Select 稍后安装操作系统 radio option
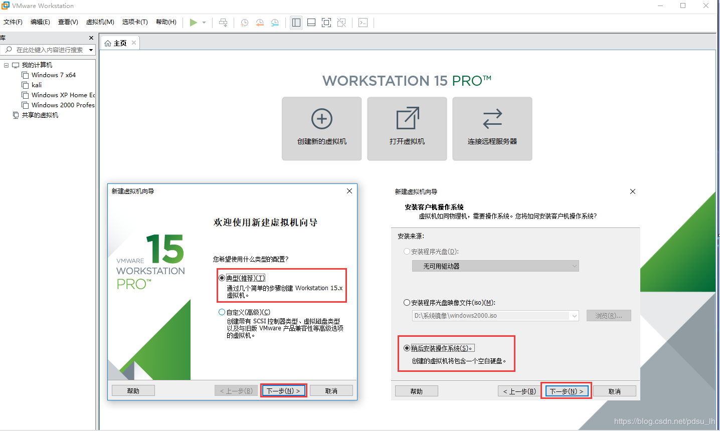720x431 pixels. tap(407, 348)
